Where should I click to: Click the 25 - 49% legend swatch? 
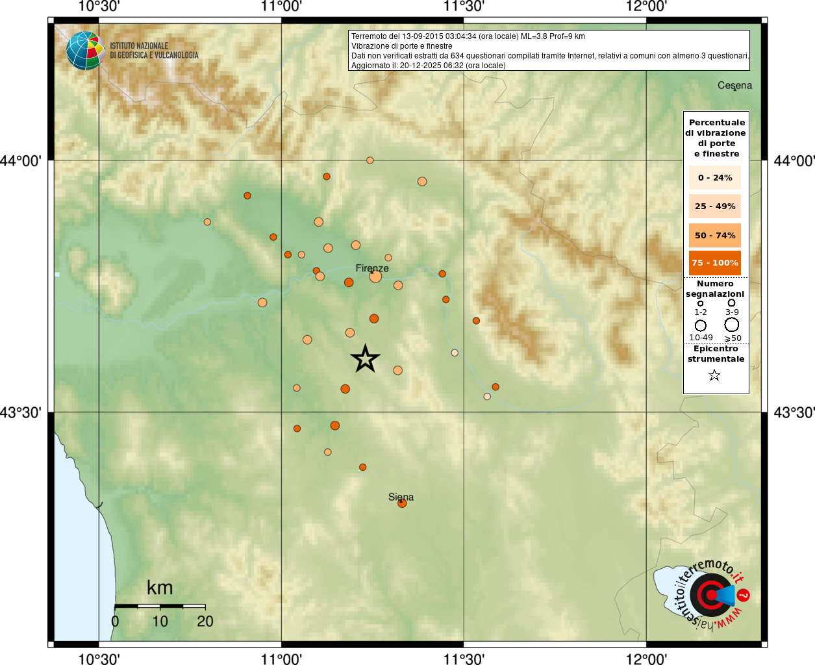[x=715, y=207]
